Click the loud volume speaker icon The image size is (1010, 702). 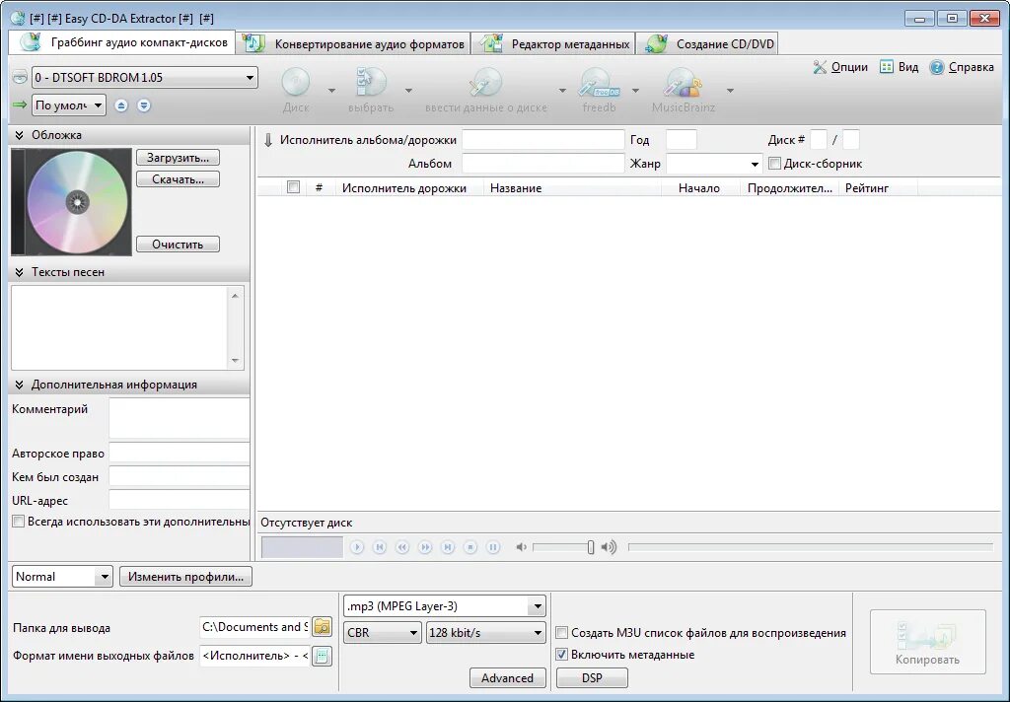pyautogui.click(x=609, y=547)
